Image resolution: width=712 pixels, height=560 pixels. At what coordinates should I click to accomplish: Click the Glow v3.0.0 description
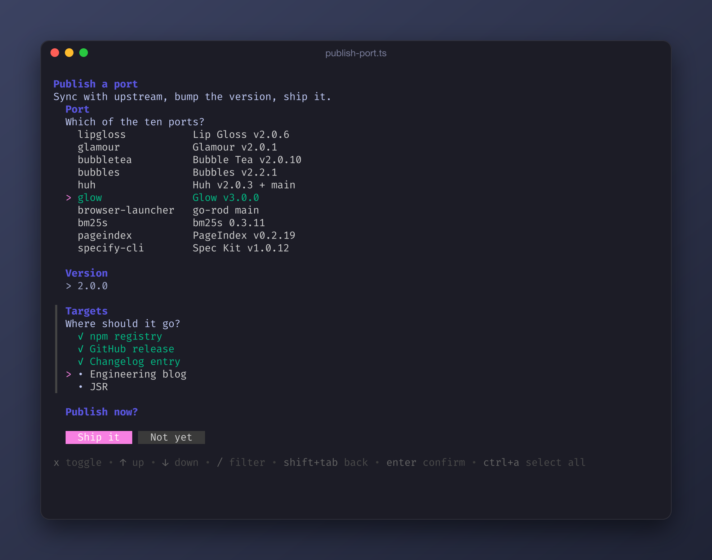pos(226,197)
